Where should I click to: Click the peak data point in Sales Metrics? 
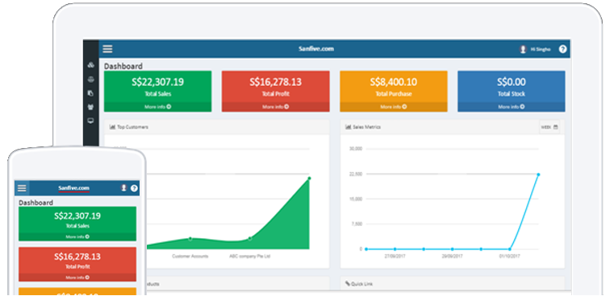pos(538,175)
